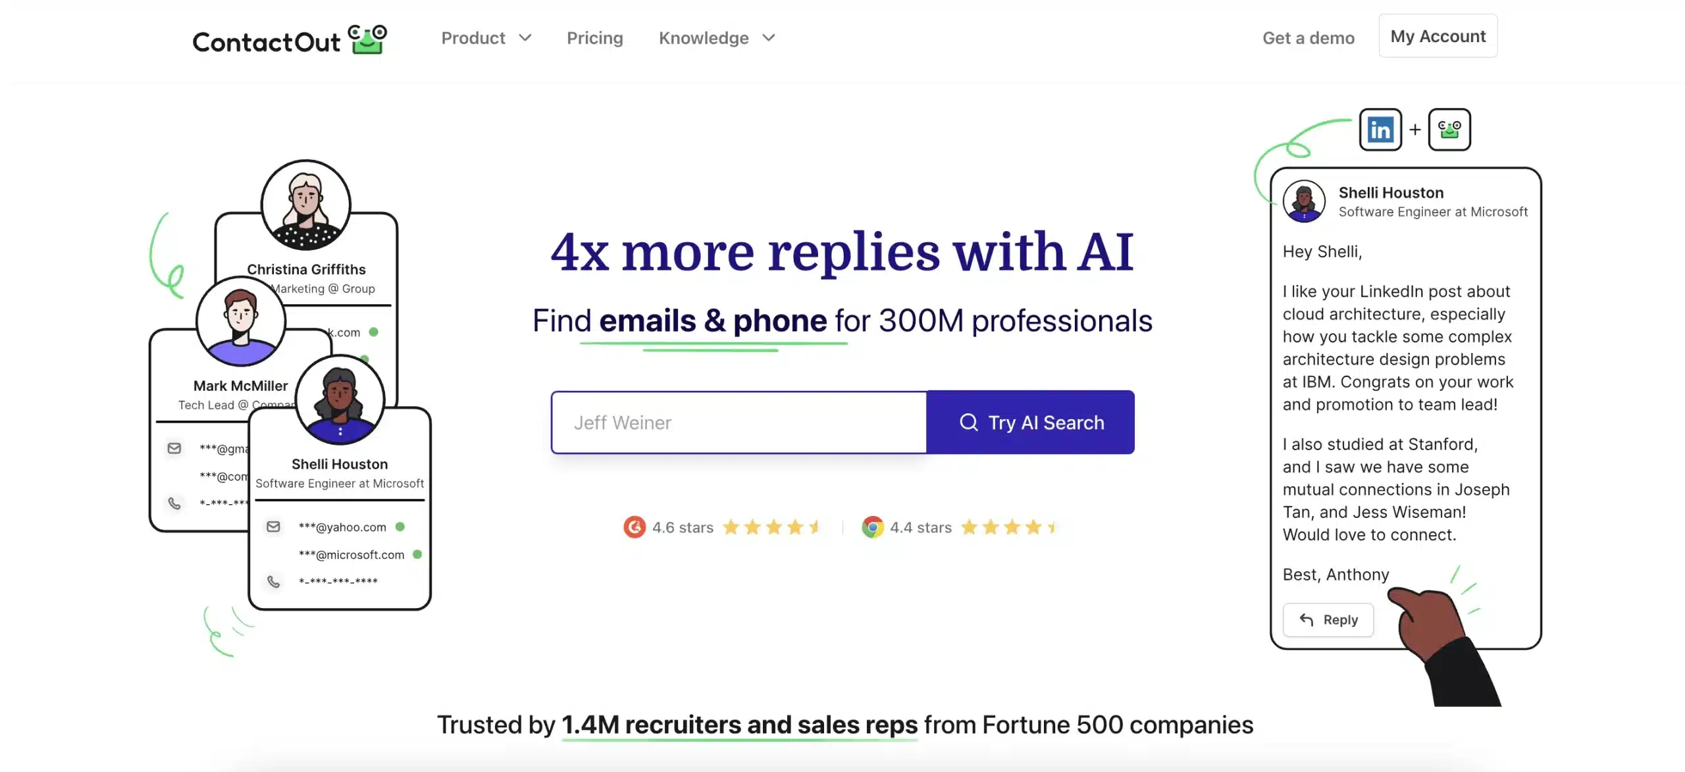Click Christina Griffiths' profile avatar
Viewport: 1685px width, 772px height.
click(x=306, y=205)
